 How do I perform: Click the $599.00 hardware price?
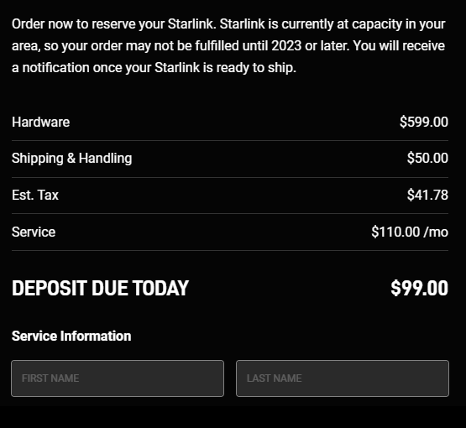(424, 122)
